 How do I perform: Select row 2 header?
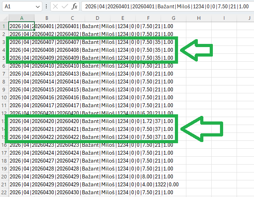pyautogui.click(x=4, y=34)
